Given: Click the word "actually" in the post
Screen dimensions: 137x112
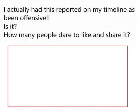Looking at the screenshot, I should 18,10.
